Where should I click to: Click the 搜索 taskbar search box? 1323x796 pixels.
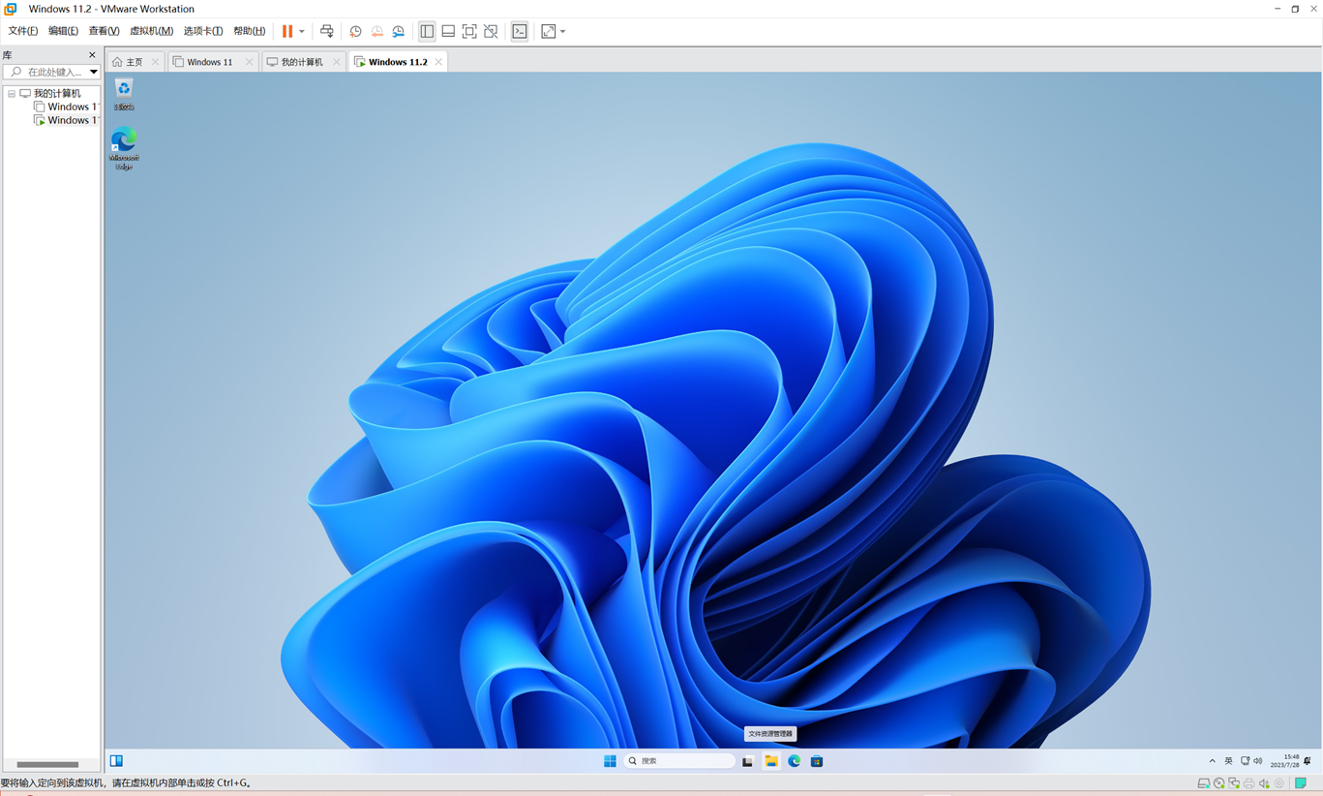pos(679,761)
